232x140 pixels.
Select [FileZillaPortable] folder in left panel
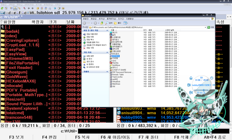(22, 63)
